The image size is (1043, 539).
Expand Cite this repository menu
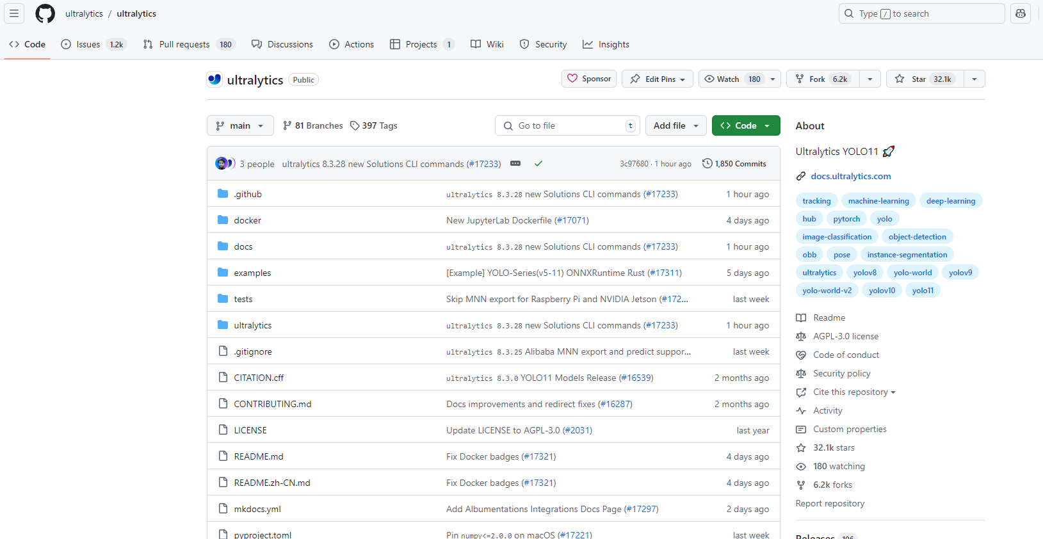854,392
